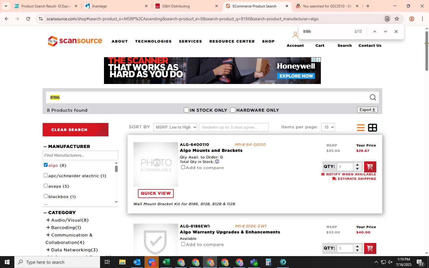This screenshot has width=429, height=268.
Task: Open Chrome profile icon
Action: click(x=412, y=19)
